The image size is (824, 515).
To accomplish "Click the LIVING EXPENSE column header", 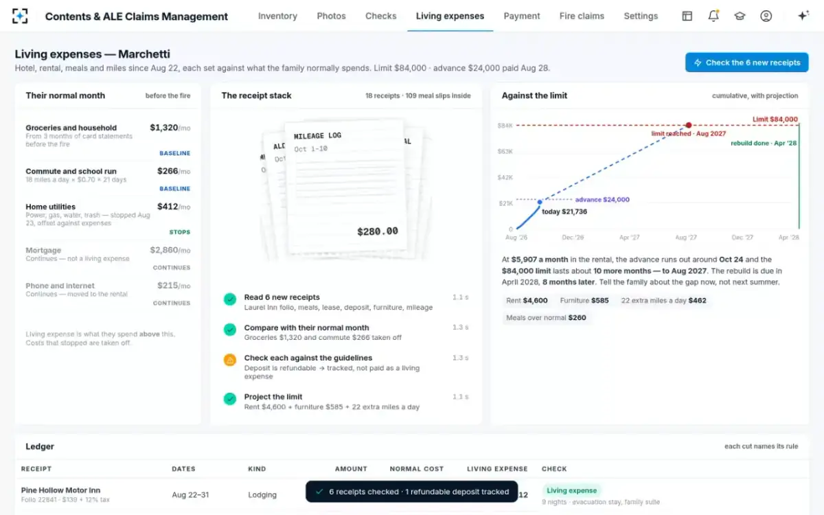I will pyautogui.click(x=497, y=469).
